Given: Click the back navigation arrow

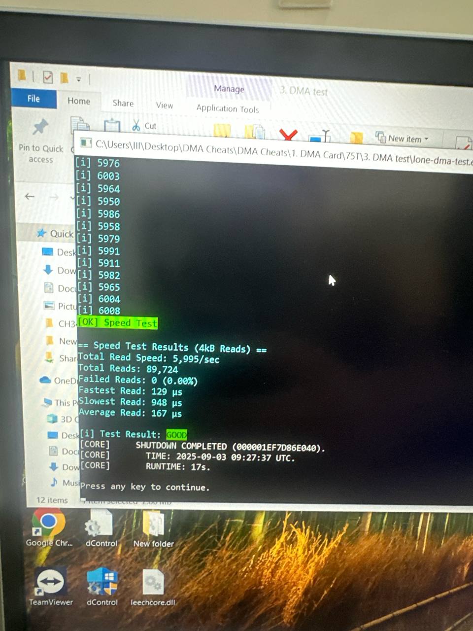Looking at the screenshot, I should coord(29,196).
